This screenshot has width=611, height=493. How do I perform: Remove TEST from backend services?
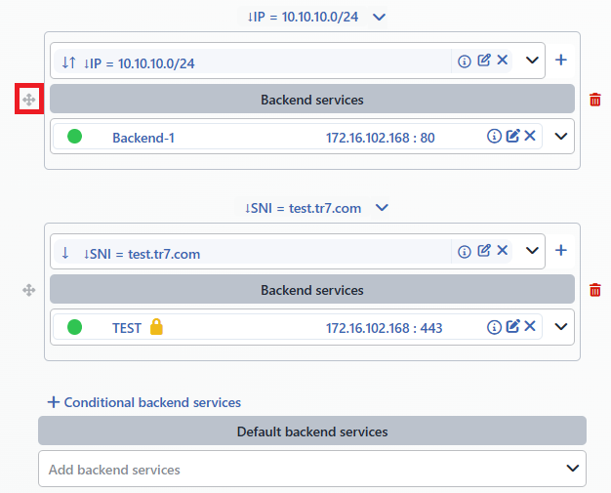click(x=530, y=326)
